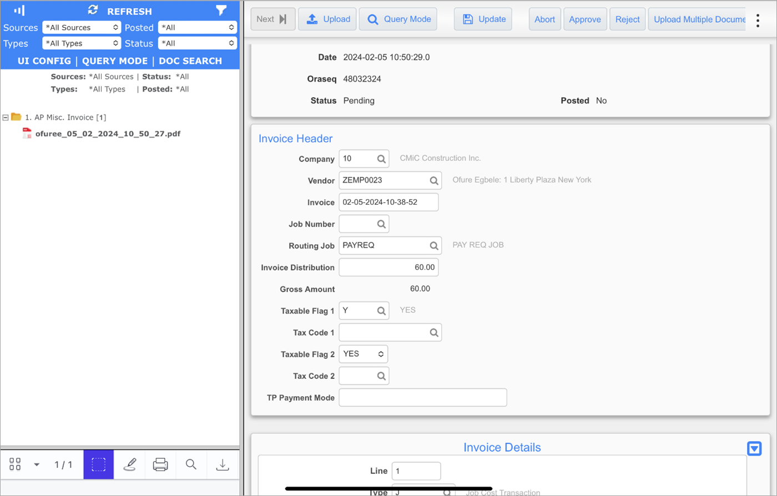Open the page view mode dropdown

[x=37, y=464]
